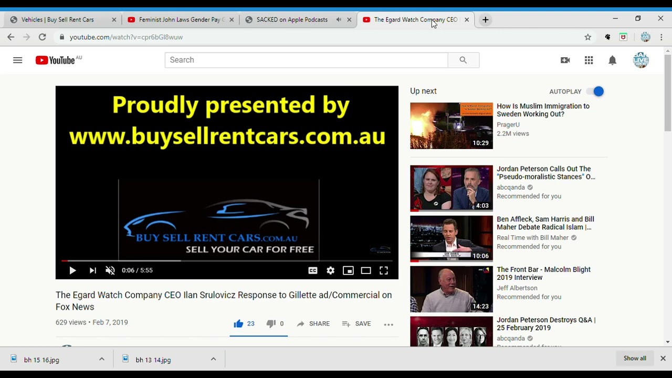Image resolution: width=672 pixels, height=378 pixels.
Task: Toggle closed captions on the player
Action: [313, 270]
